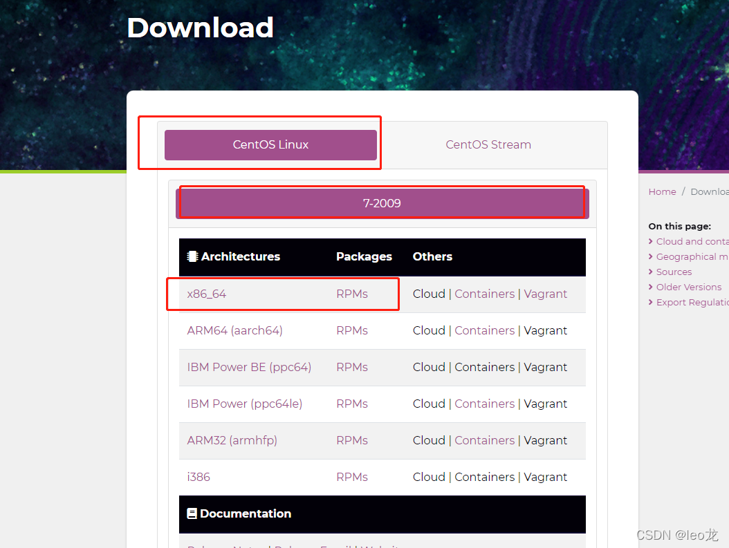Screen dimensions: 729x548
Task: Click Containers text in IBM Power BE row
Action: [484, 368]
